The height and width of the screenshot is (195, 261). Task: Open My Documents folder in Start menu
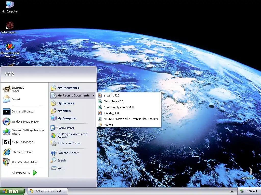(72, 88)
